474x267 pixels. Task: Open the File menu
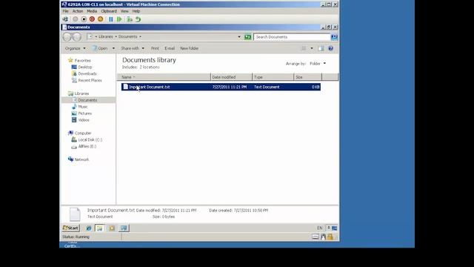[x=66, y=11]
